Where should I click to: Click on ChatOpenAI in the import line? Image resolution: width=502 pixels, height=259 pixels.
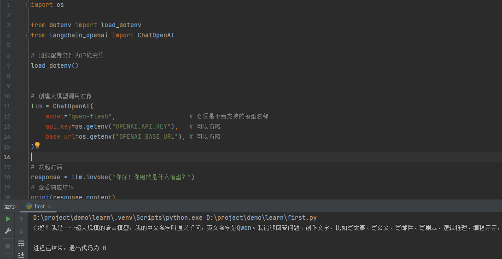pyautogui.click(x=156, y=35)
